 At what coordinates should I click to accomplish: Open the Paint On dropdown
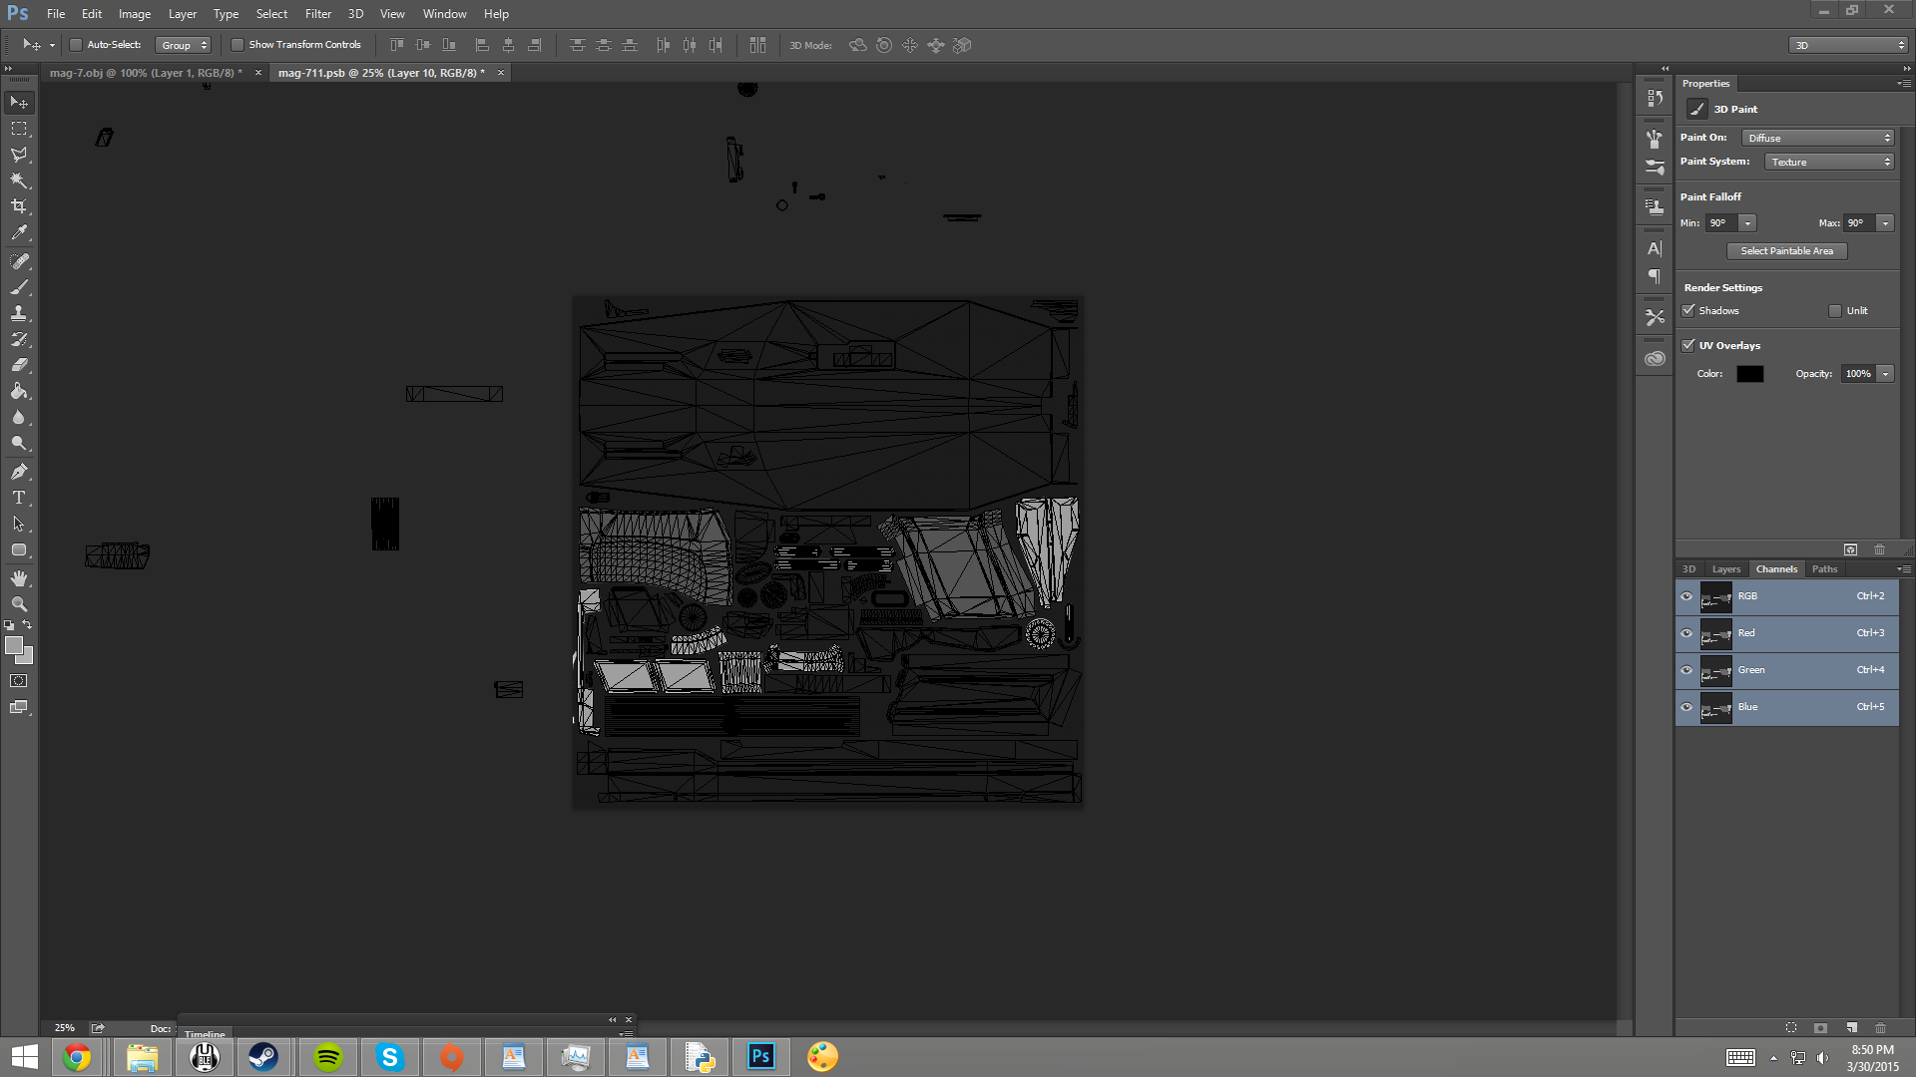pos(1818,138)
